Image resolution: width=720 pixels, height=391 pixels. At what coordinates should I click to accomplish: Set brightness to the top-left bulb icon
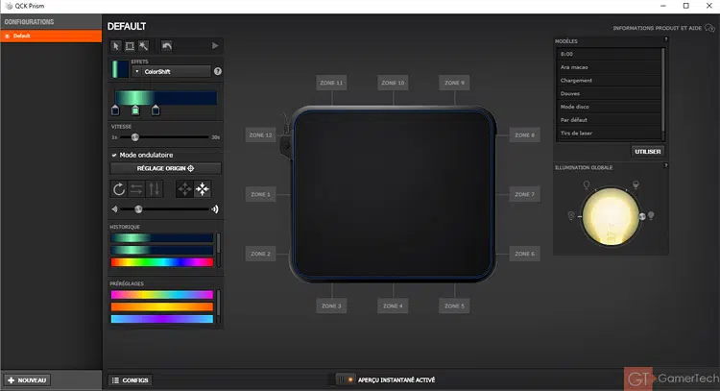pos(587,184)
